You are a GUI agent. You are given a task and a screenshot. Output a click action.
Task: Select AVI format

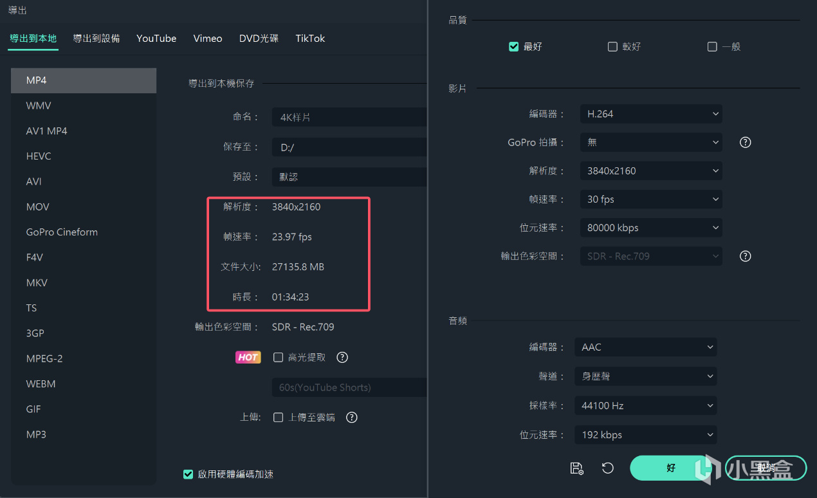point(84,181)
